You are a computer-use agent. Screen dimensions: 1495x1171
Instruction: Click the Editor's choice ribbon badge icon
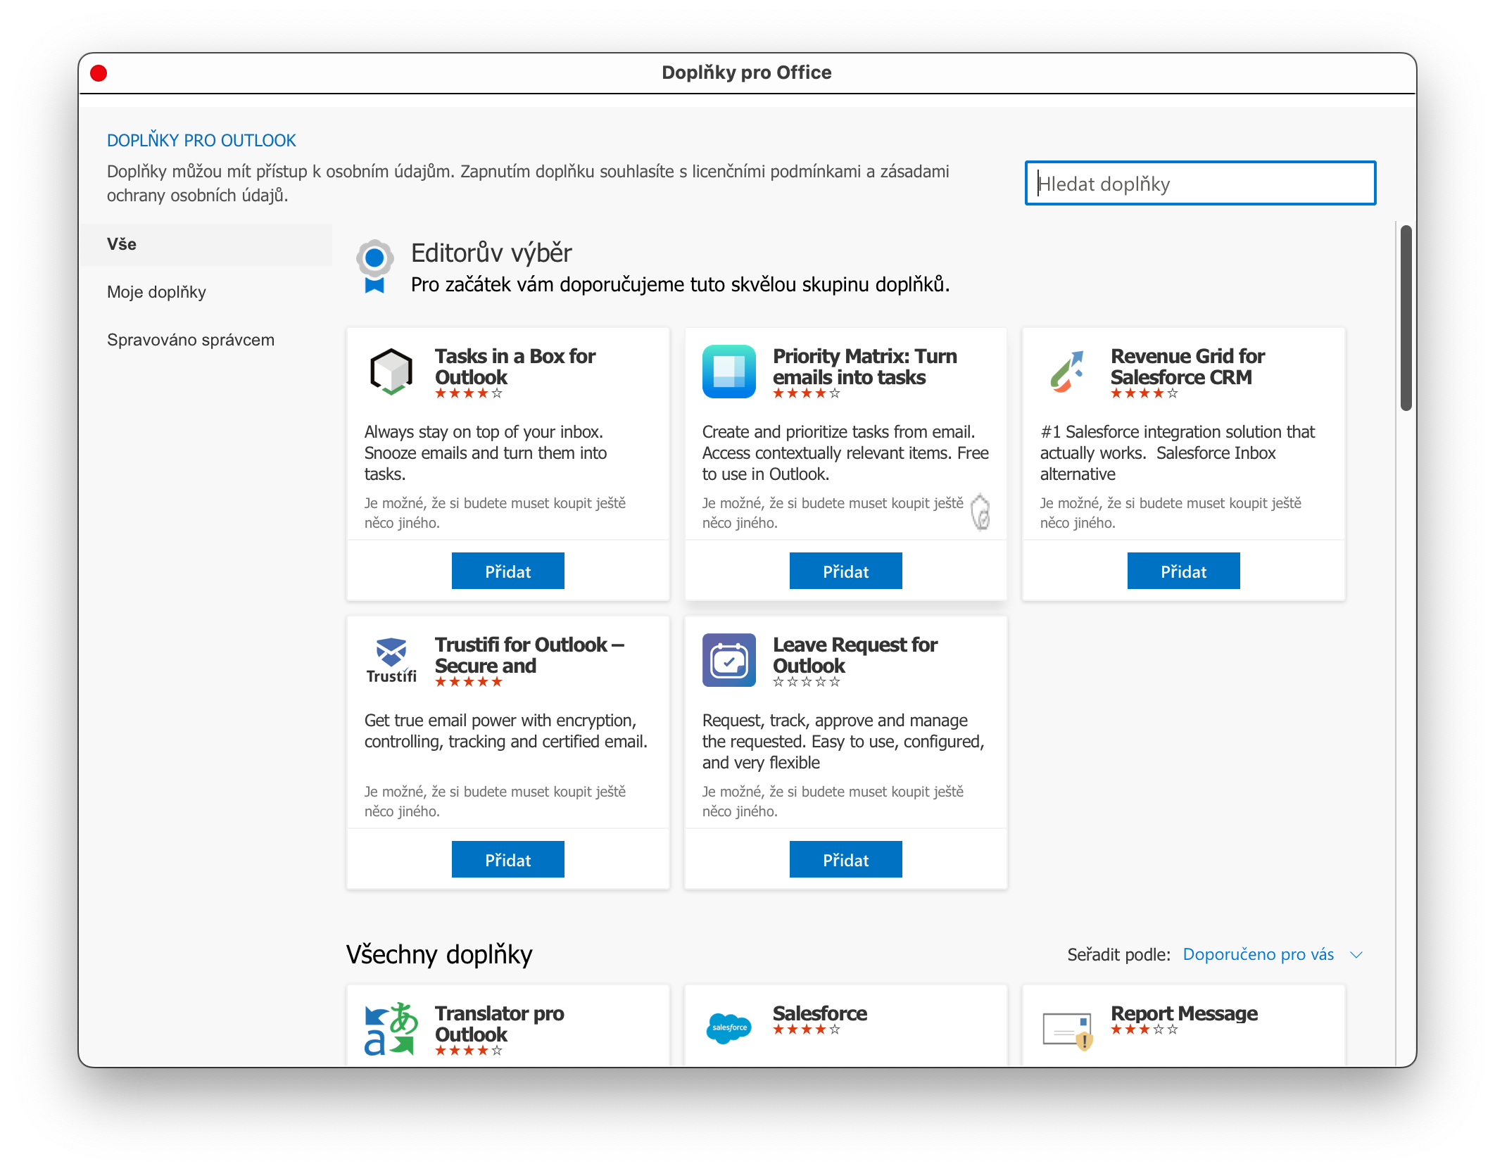[x=374, y=267]
